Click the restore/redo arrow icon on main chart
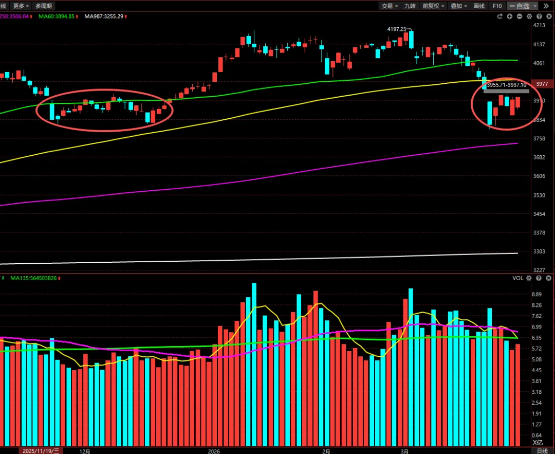Screen dimensions: 555x454 500,16
